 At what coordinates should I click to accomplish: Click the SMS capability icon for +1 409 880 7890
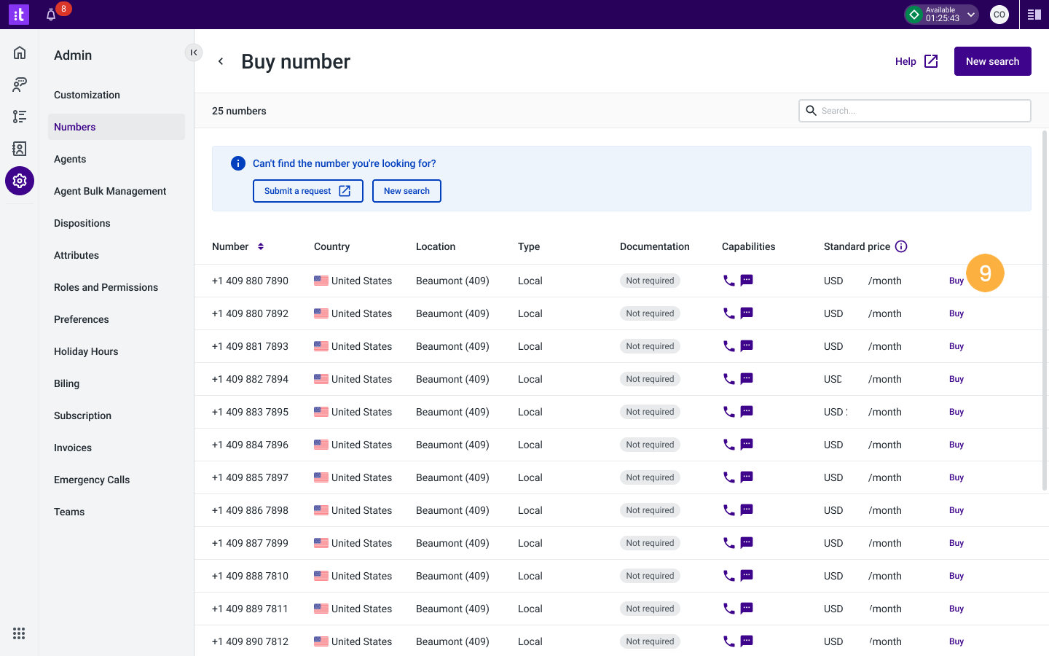746,280
